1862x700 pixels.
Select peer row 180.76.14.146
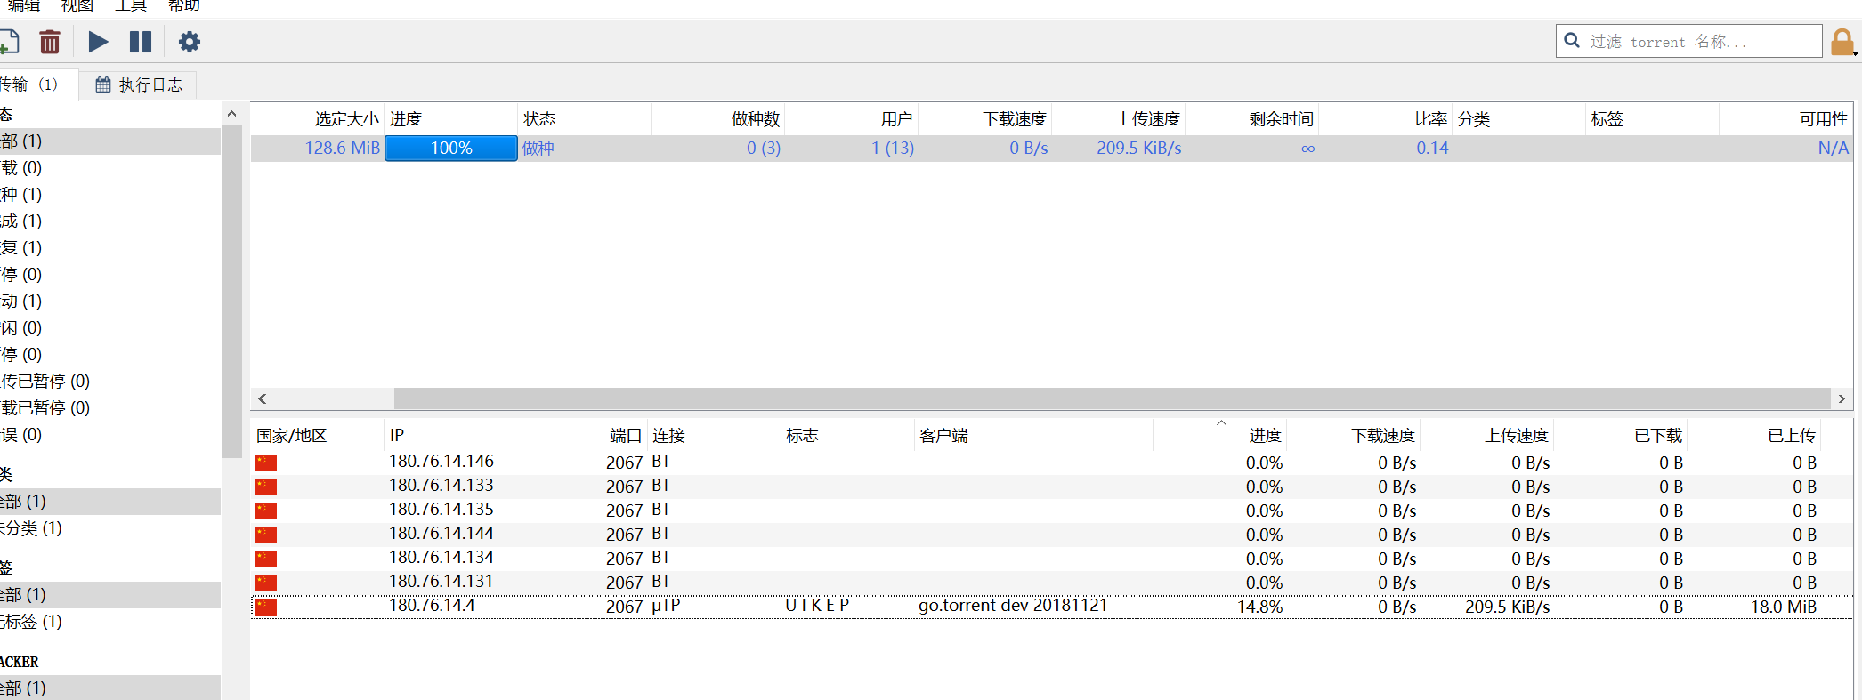click(441, 462)
